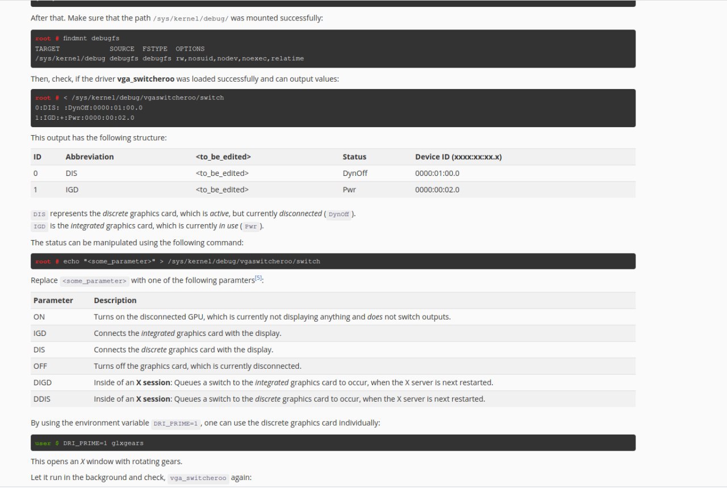
Task: Click 'IGD' in the Abbreviation column
Action: tap(72, 190)
